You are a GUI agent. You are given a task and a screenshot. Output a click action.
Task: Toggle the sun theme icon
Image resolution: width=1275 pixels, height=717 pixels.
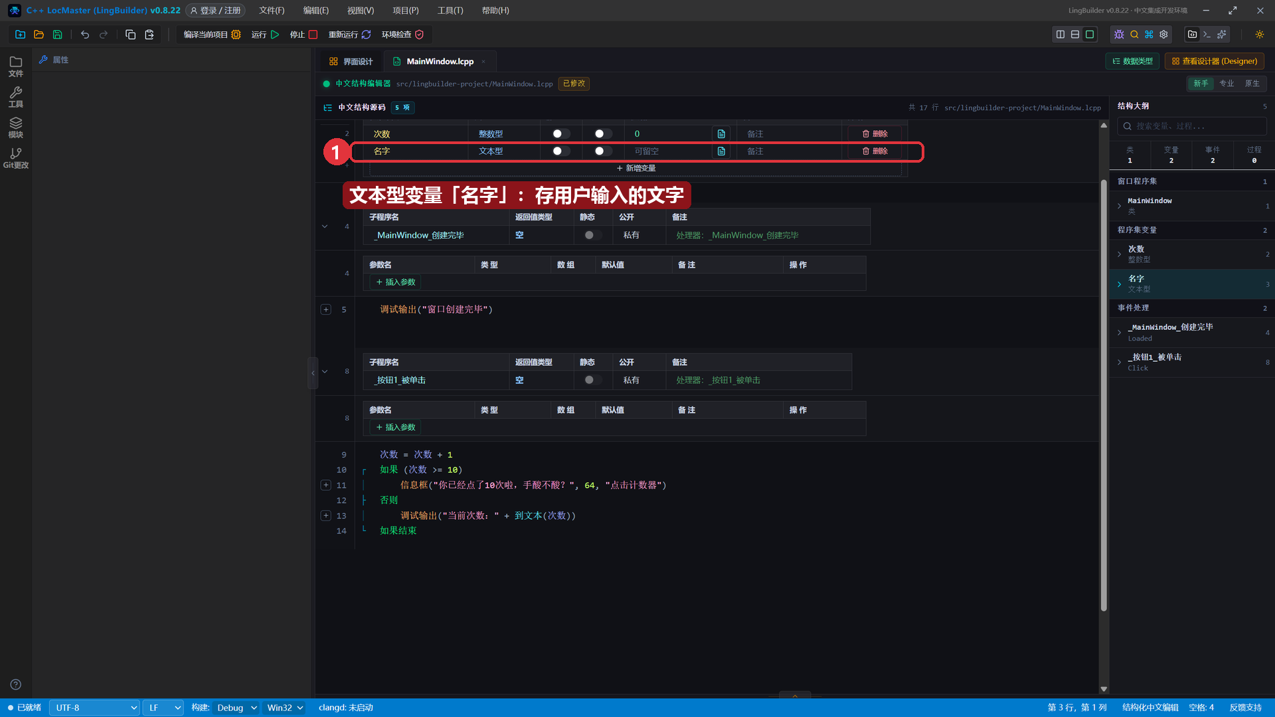(1259, 35)
